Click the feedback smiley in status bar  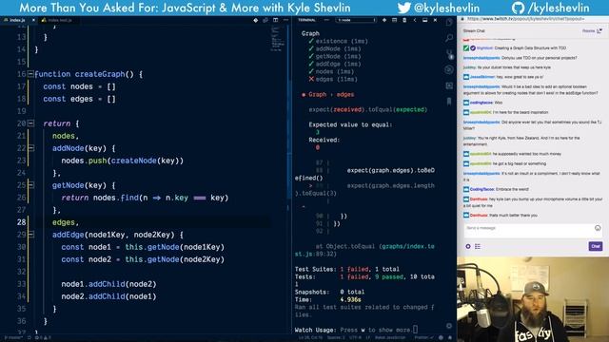[x=441, y=338]
